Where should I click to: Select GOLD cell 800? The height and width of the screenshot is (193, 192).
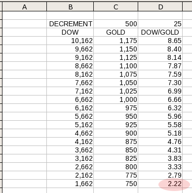pos(115,167)
